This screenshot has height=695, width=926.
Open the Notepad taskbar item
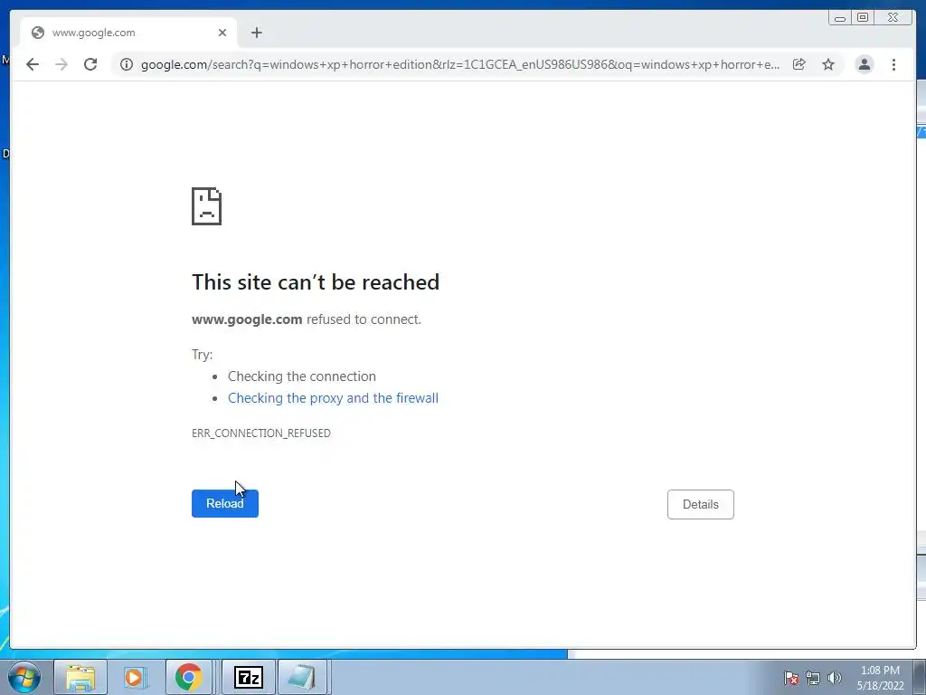click(x=302, y=677)
